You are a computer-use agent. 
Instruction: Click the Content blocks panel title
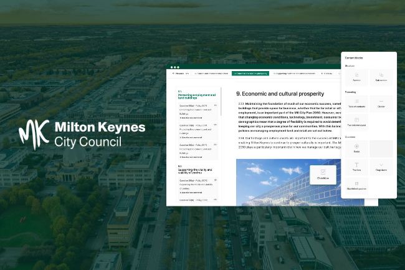click(354, 58)
